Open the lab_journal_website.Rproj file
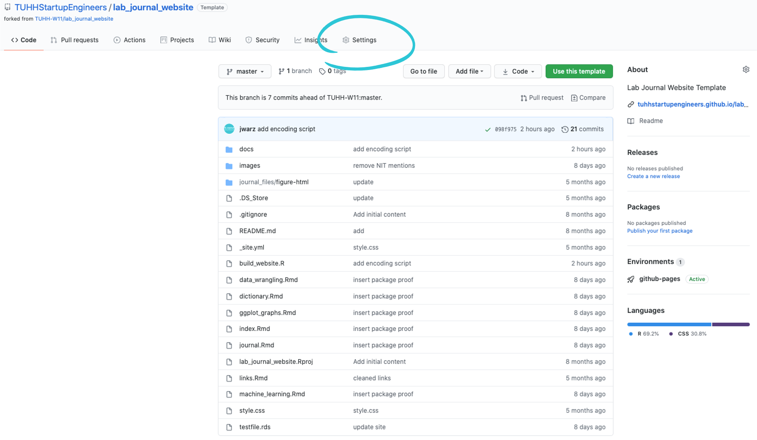Viewport: 757px width, 440px height. point(276,361)
